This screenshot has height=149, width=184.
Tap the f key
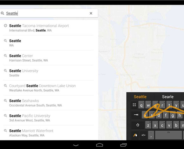click(x=166, y=115)
